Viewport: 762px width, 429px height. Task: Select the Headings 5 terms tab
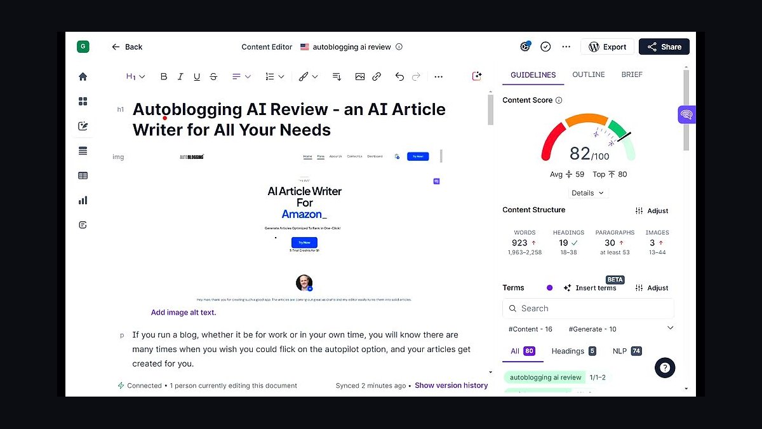[573, 351]
